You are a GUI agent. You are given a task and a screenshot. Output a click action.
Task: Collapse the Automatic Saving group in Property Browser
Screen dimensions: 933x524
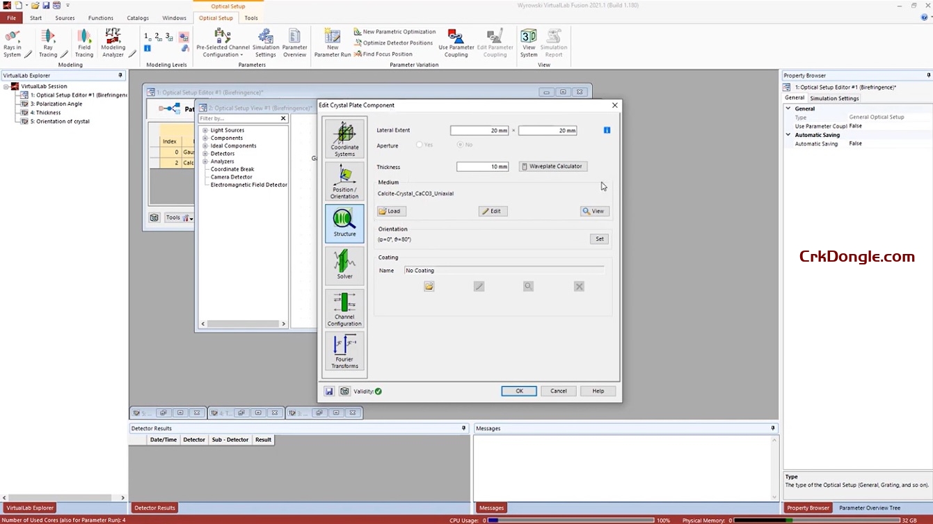(788, 134)
